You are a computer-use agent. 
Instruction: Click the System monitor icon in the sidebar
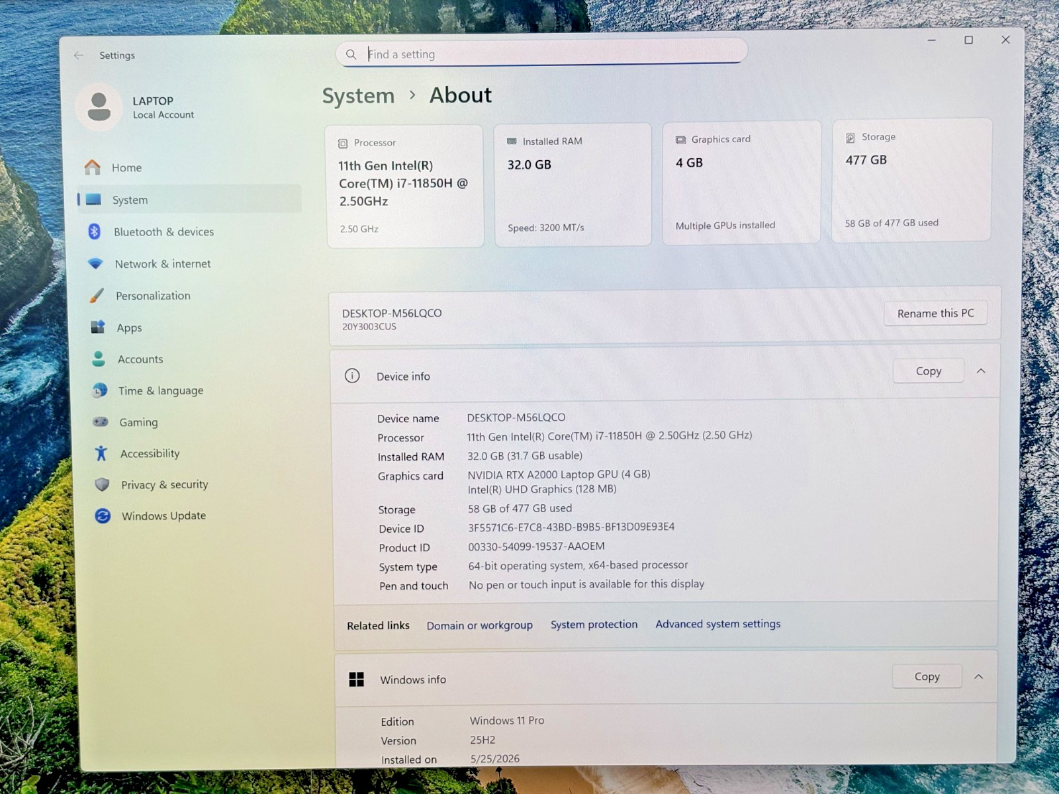coord(93,199)
